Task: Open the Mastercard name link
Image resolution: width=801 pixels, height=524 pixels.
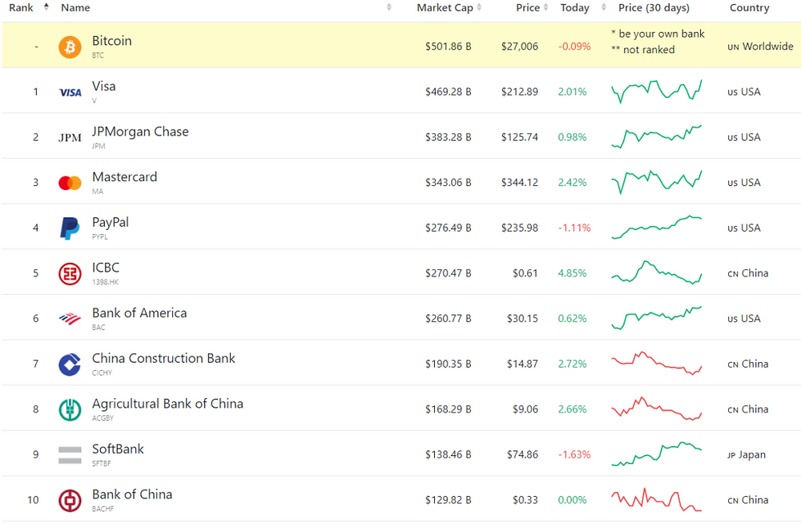Action: [x=125, y=177]
